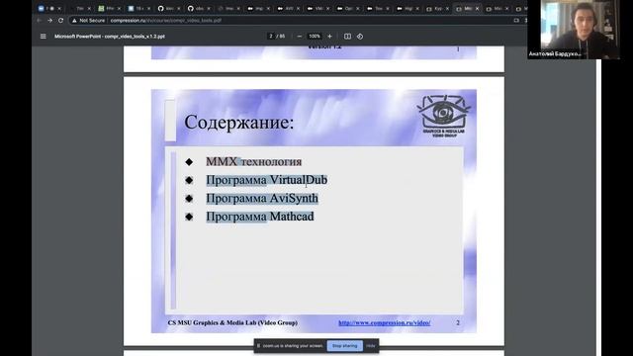Zoom in the PDF with the plus button
633x356 pixels.
[329, 37]
